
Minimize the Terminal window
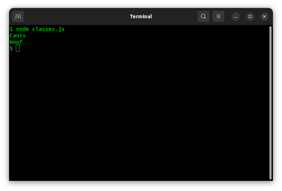point(236,16)
